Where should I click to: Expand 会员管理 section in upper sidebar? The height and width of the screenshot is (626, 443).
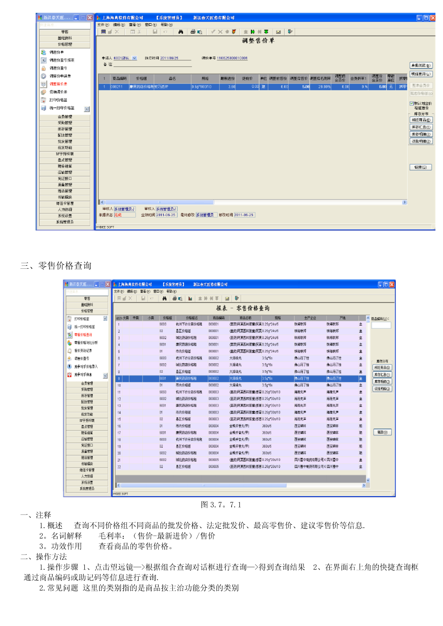tap(65, 117)
